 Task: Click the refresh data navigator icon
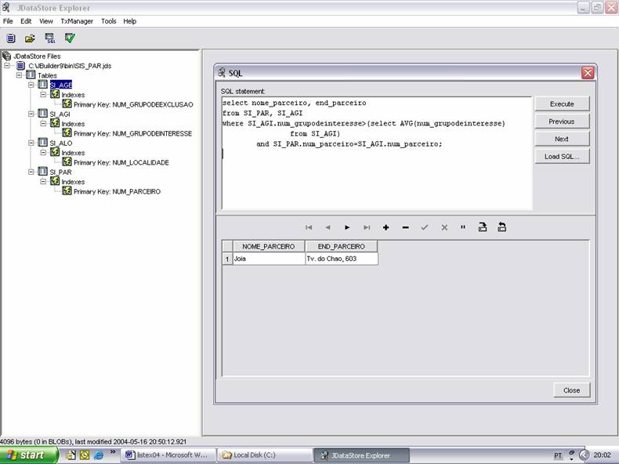[501, 227]
